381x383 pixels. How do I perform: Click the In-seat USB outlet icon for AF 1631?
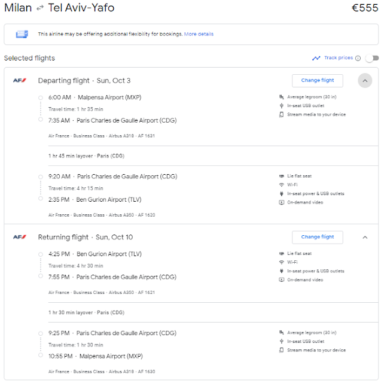tap(282, 105)
